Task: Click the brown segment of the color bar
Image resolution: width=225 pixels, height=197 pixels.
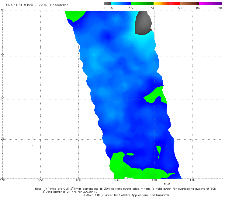Action: click(189, 4)
